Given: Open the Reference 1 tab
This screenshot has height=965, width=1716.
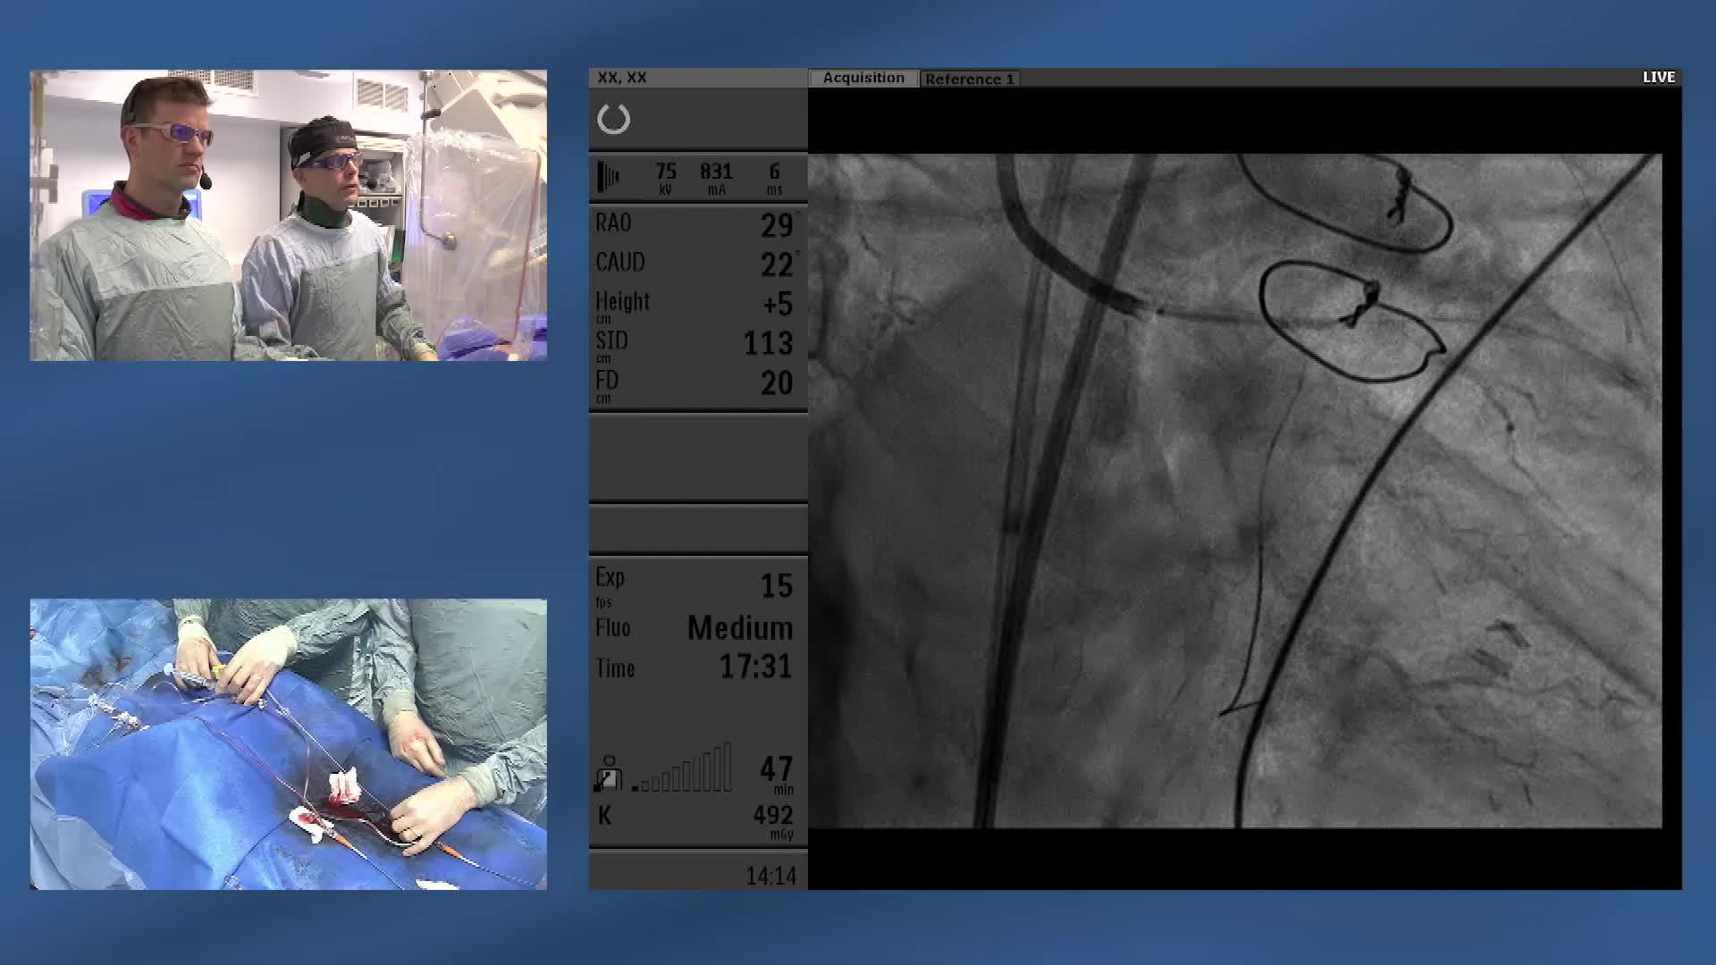Looking at the screenshot, I should click(970, 79).
